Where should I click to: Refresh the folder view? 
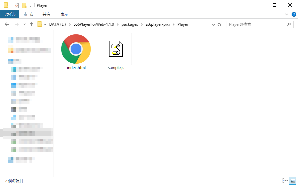tap(219, 25)
